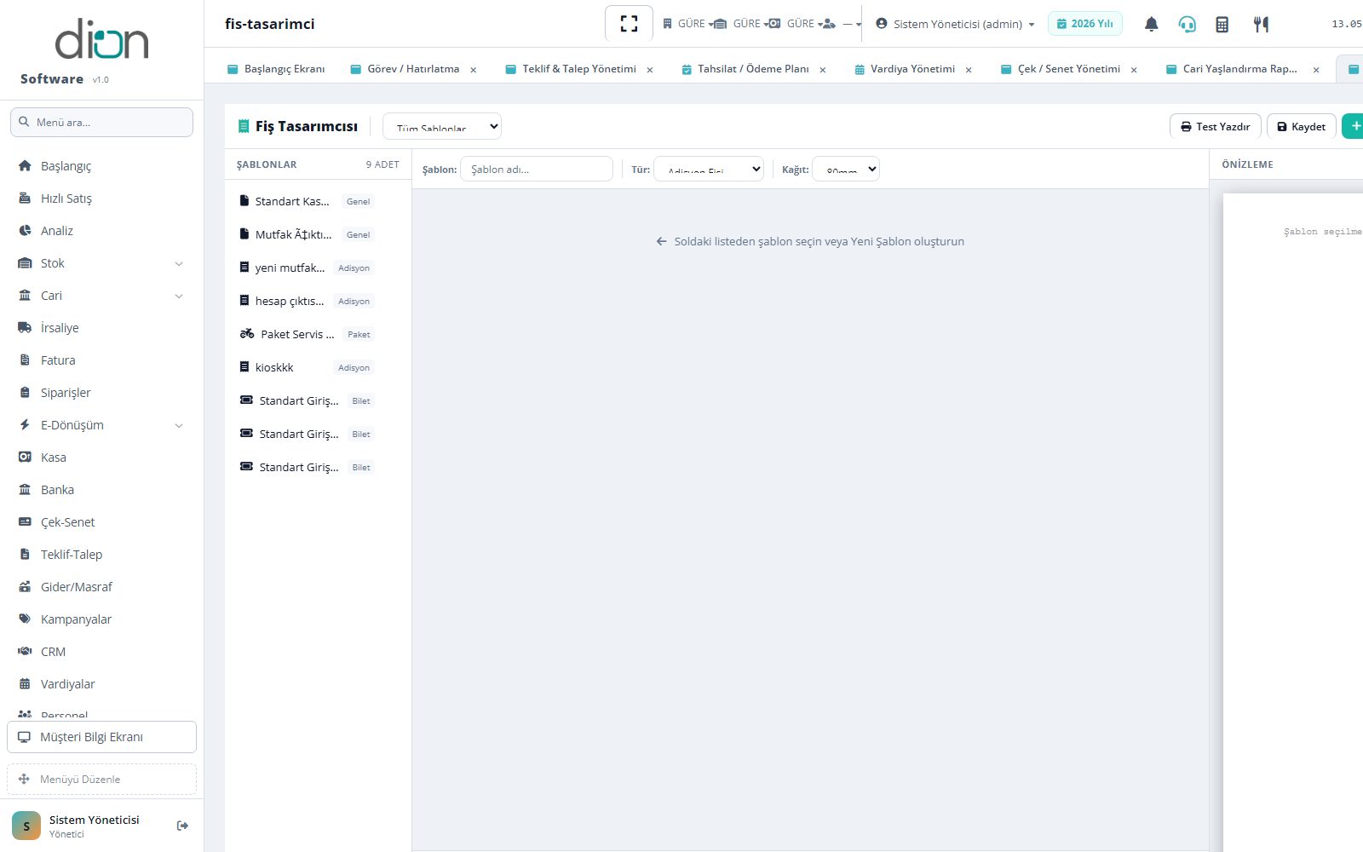Open Gider/Masraf in sidebar

101,587
